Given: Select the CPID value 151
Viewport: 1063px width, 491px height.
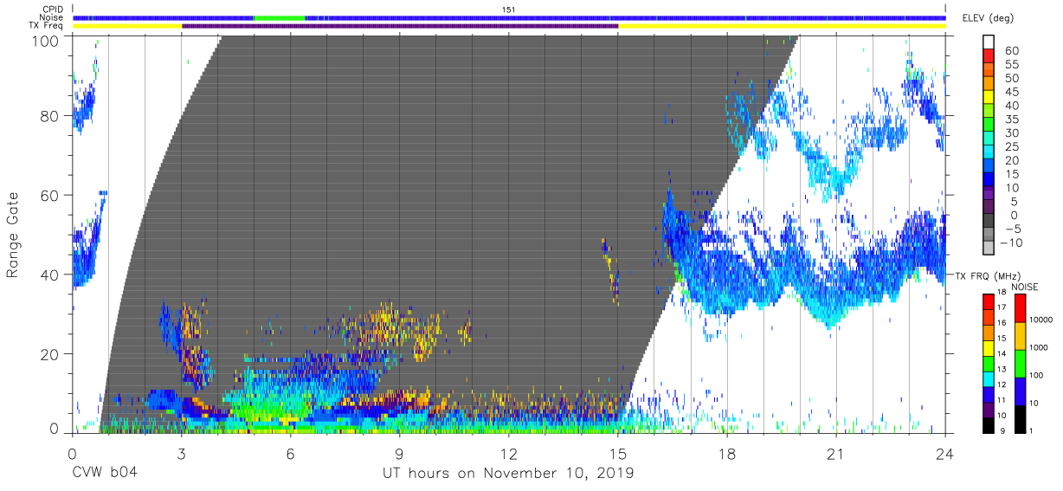Looking at the screenshot, I should click(x=509, y=9).
